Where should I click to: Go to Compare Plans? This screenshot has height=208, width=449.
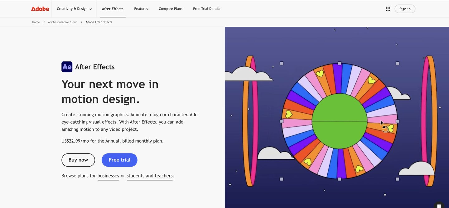click(171, 9)
